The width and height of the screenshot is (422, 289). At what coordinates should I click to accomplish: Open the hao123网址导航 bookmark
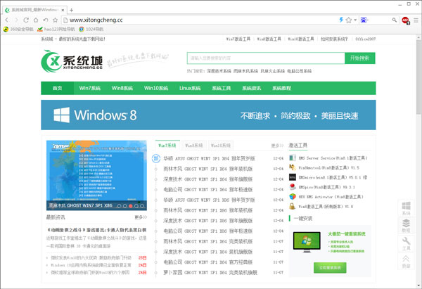(x=56, y=29)
